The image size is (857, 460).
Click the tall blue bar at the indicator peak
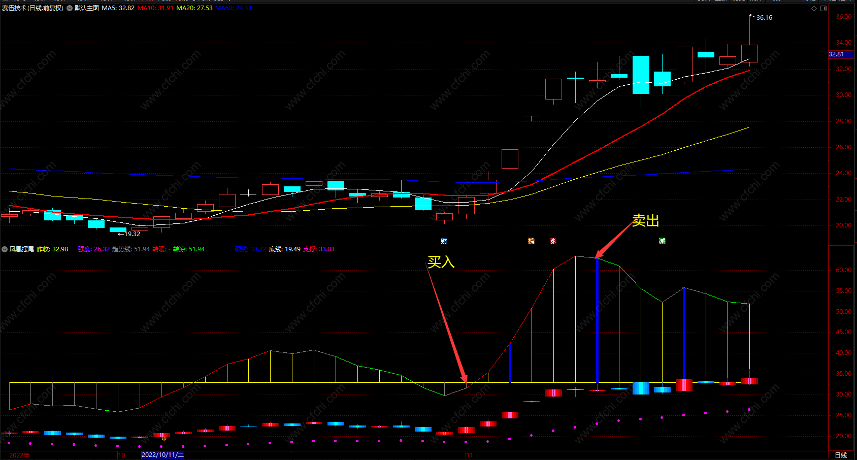597,320
